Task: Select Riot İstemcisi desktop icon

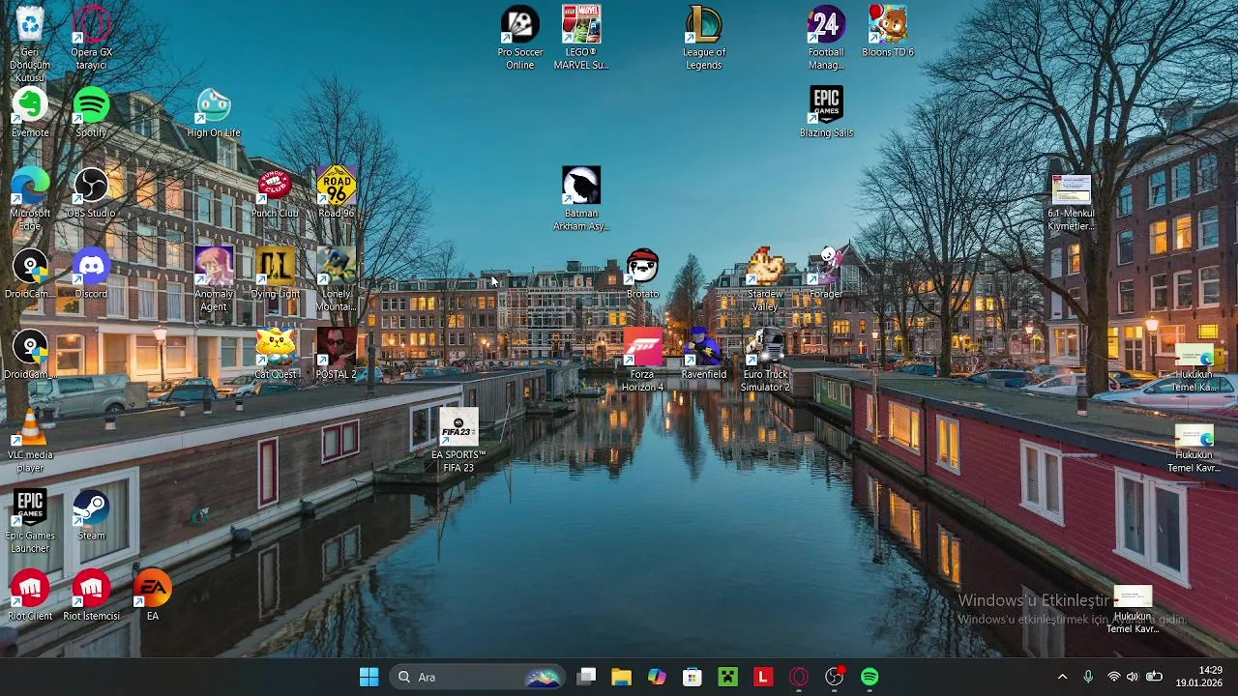Action: click(x=91, y=594)
